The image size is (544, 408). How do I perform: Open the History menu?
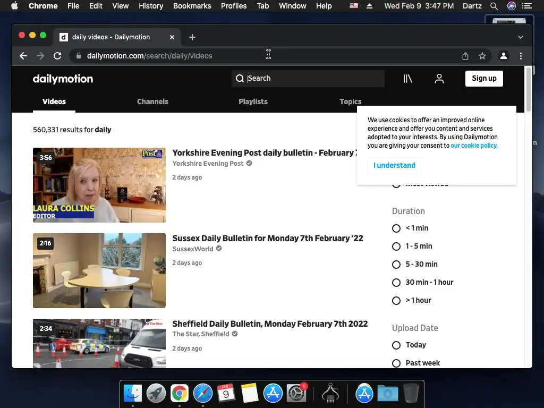[151, 6]
